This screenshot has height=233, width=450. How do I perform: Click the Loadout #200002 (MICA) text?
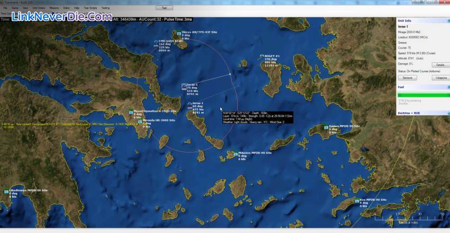coord(412,37)
